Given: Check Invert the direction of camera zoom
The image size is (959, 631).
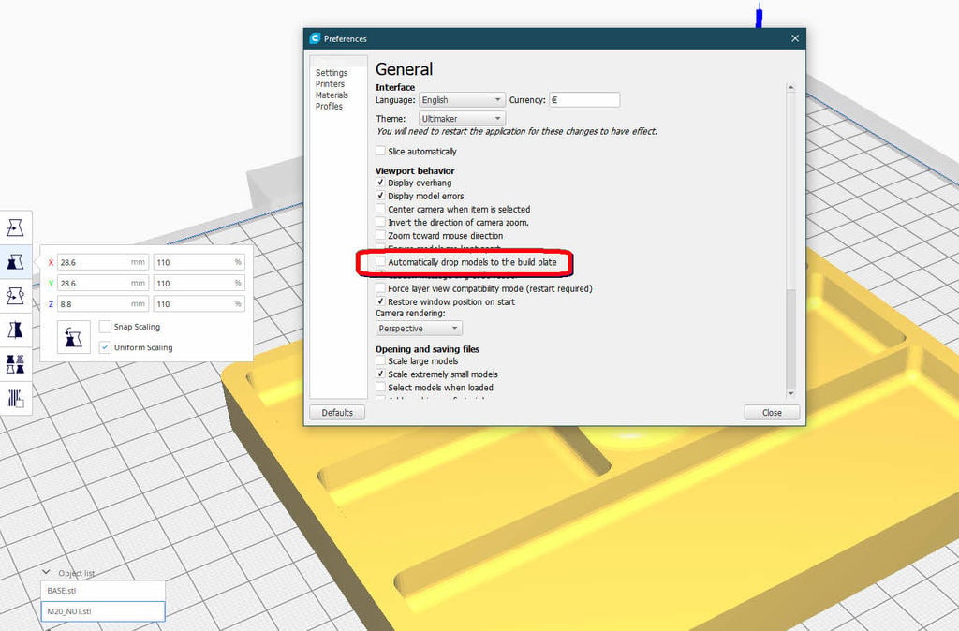Looking at the screenshot, I should click(x=380, y=223).
